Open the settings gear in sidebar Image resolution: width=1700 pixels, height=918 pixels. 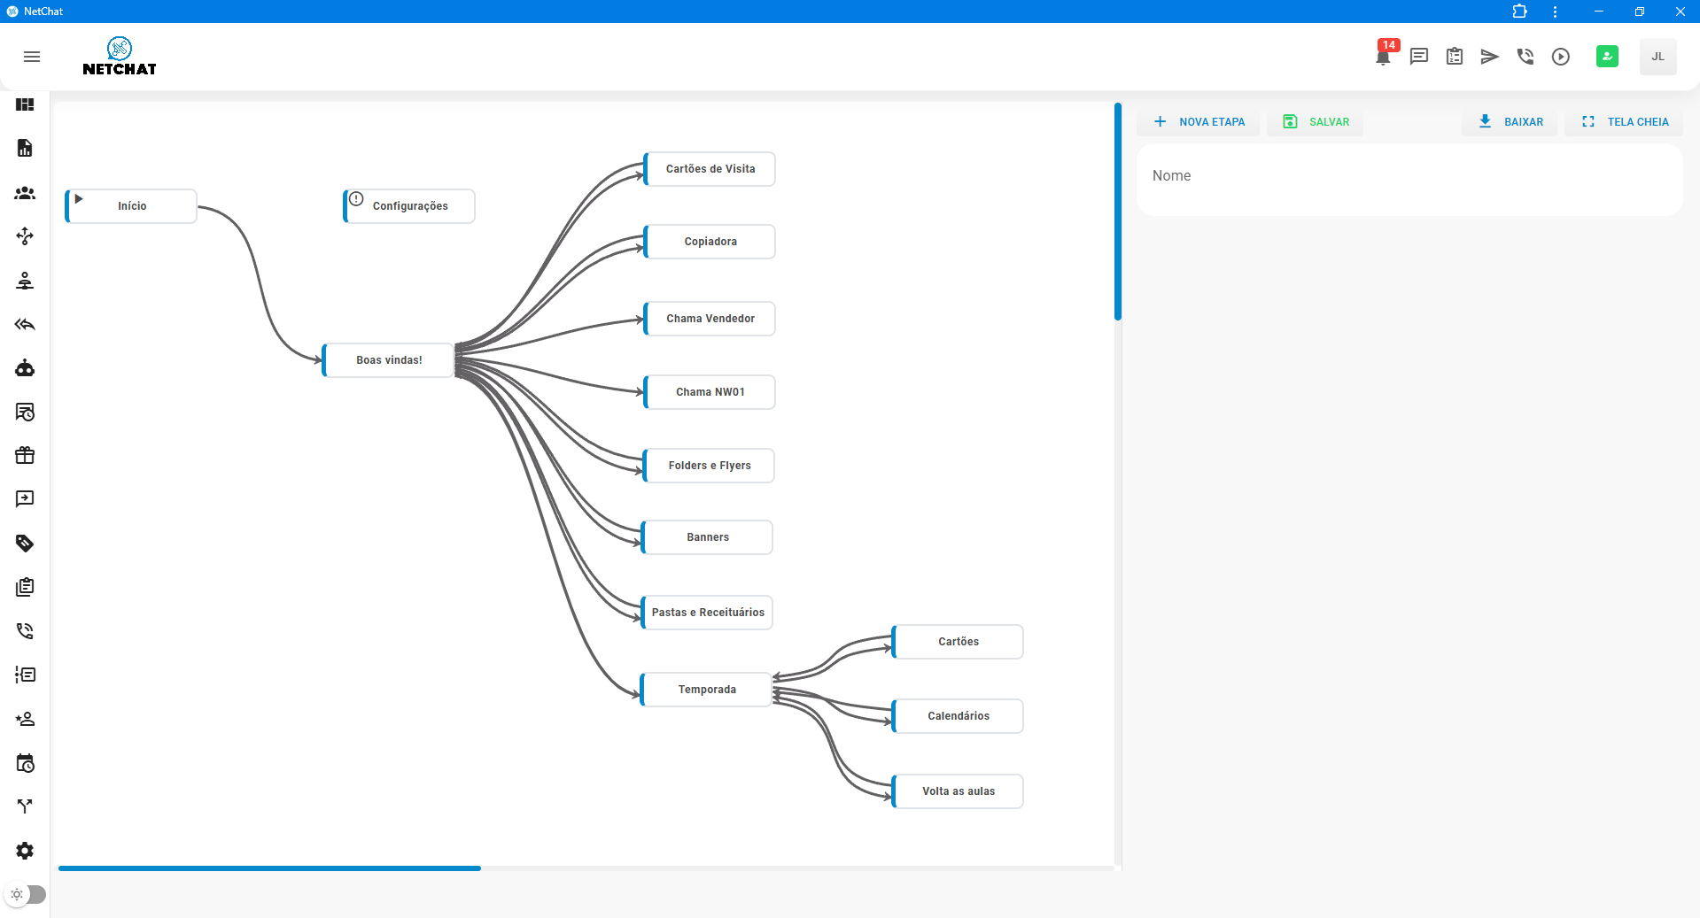tap(25, 851)
